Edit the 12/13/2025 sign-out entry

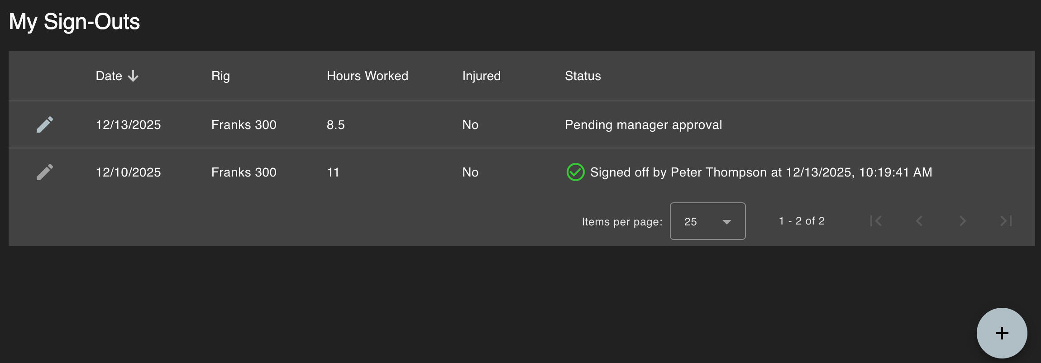tap(45, 124)
